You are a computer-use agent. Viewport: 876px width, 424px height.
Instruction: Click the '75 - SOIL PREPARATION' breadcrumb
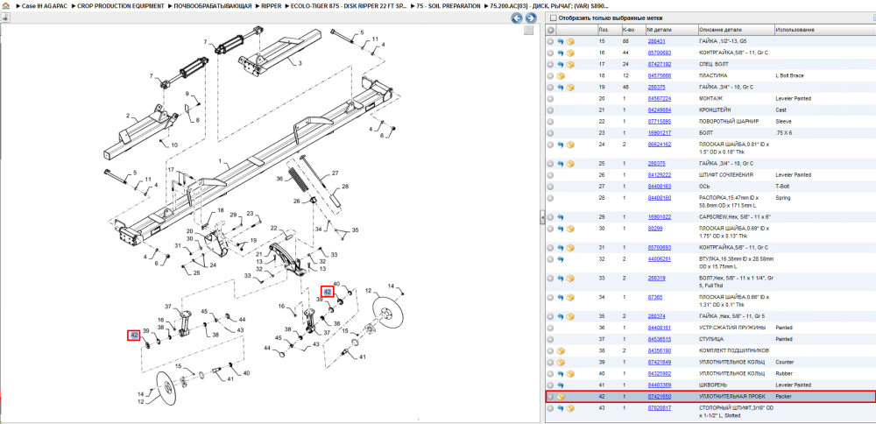point(449,5)
